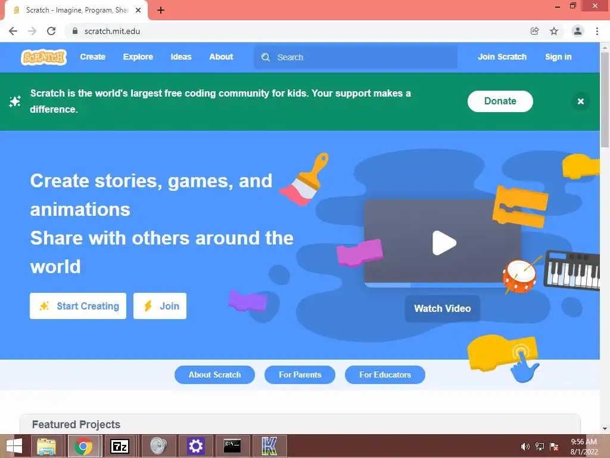Open the Explore menu item
The image size is (610, 458).
pos(138,57)
